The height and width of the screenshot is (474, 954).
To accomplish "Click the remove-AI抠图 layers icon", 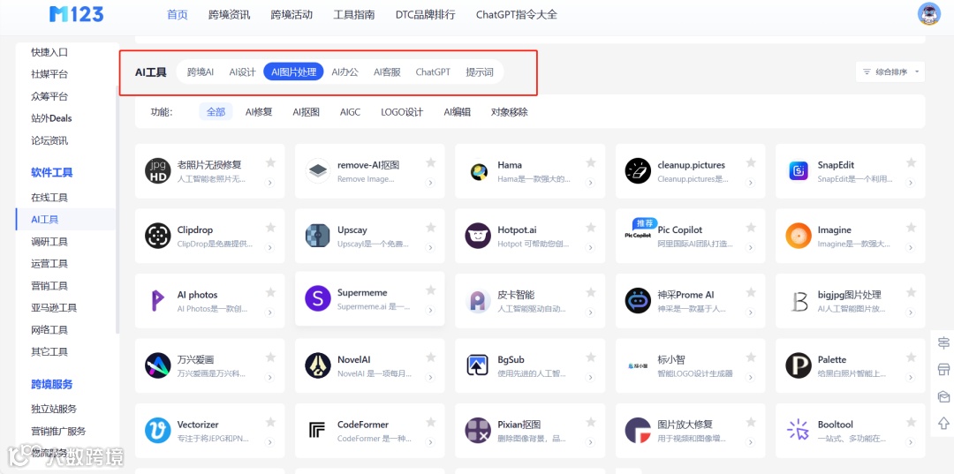I will tap(318, 170).
